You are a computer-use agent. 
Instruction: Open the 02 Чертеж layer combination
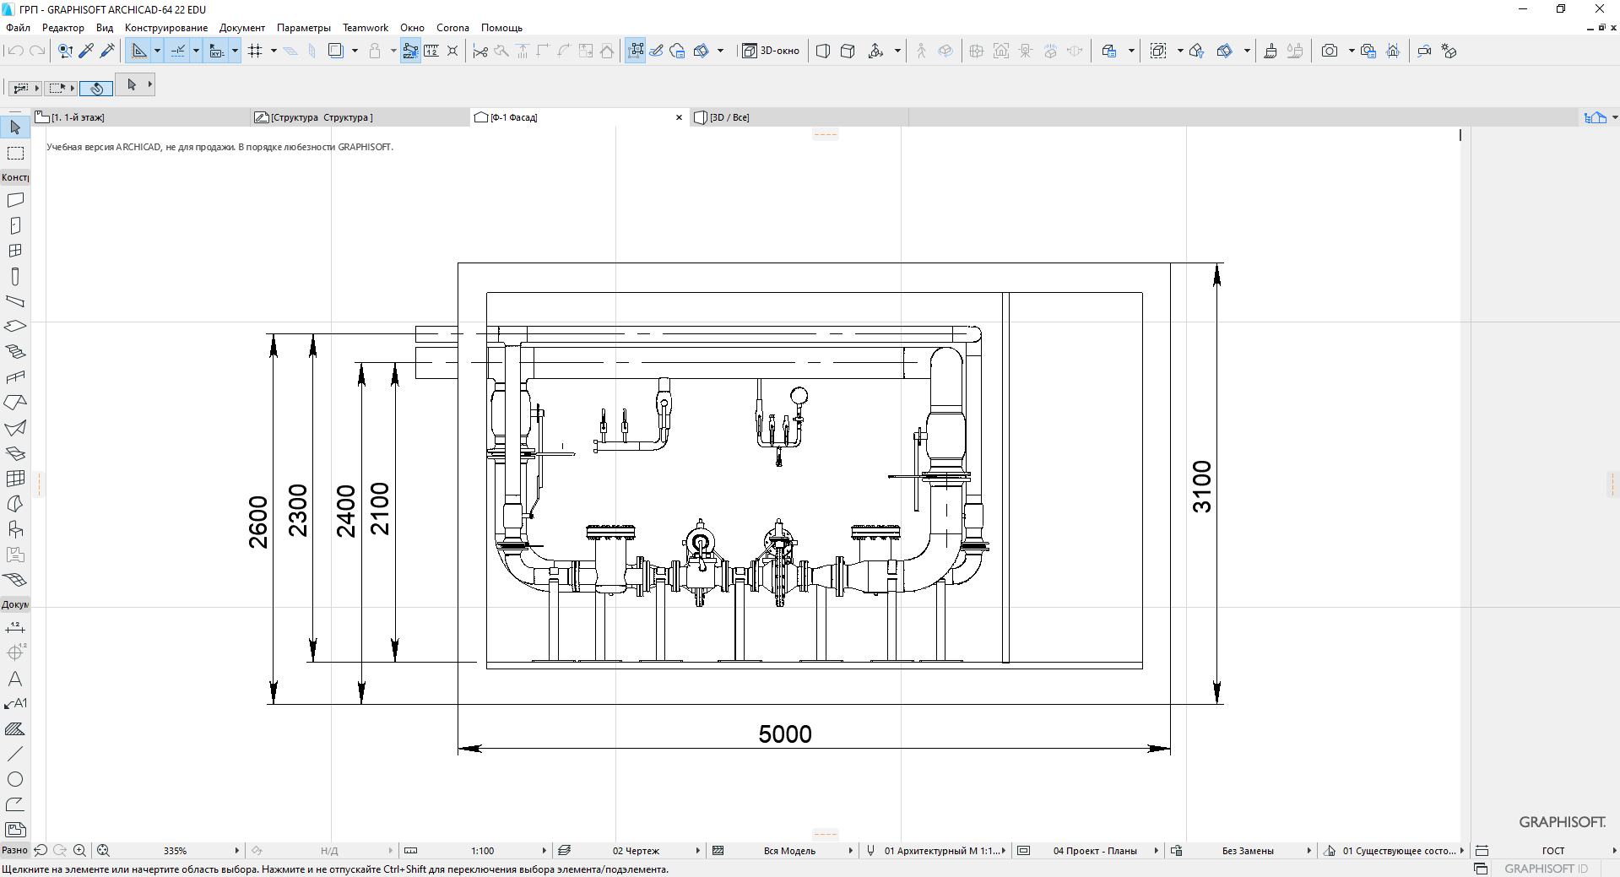coord(636,851)
